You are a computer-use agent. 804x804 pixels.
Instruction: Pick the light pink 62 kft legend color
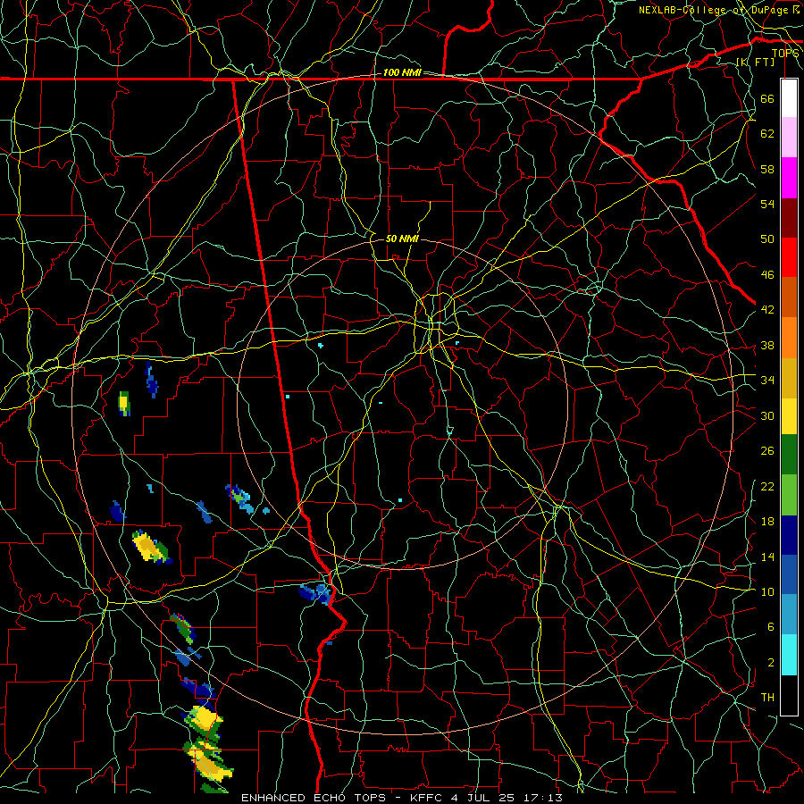pos(789,138)
